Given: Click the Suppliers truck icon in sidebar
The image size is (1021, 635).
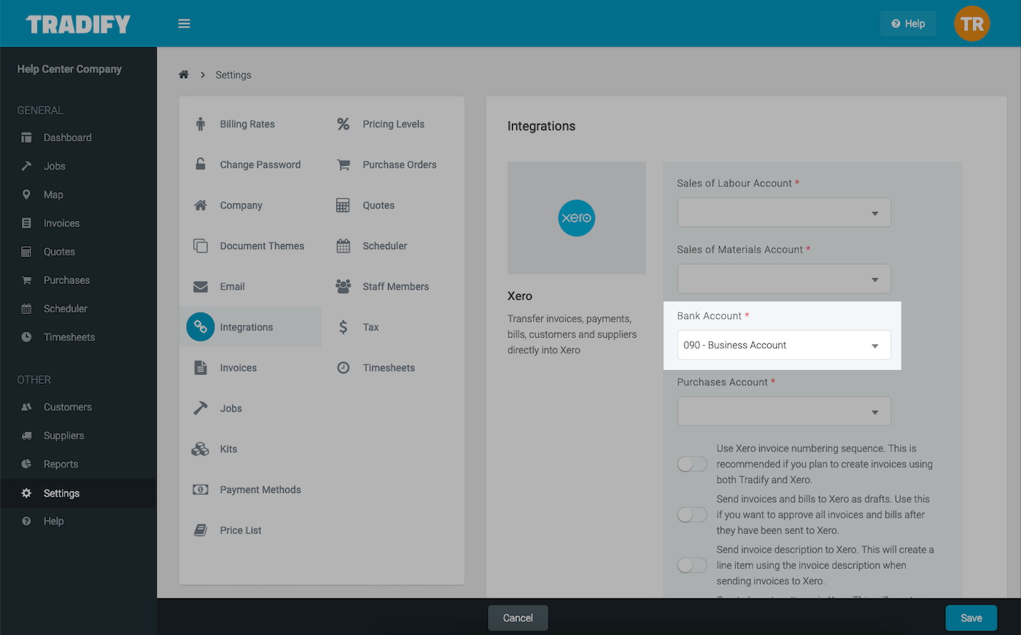Looking at the screenshot, I should [x=26, y=435].
